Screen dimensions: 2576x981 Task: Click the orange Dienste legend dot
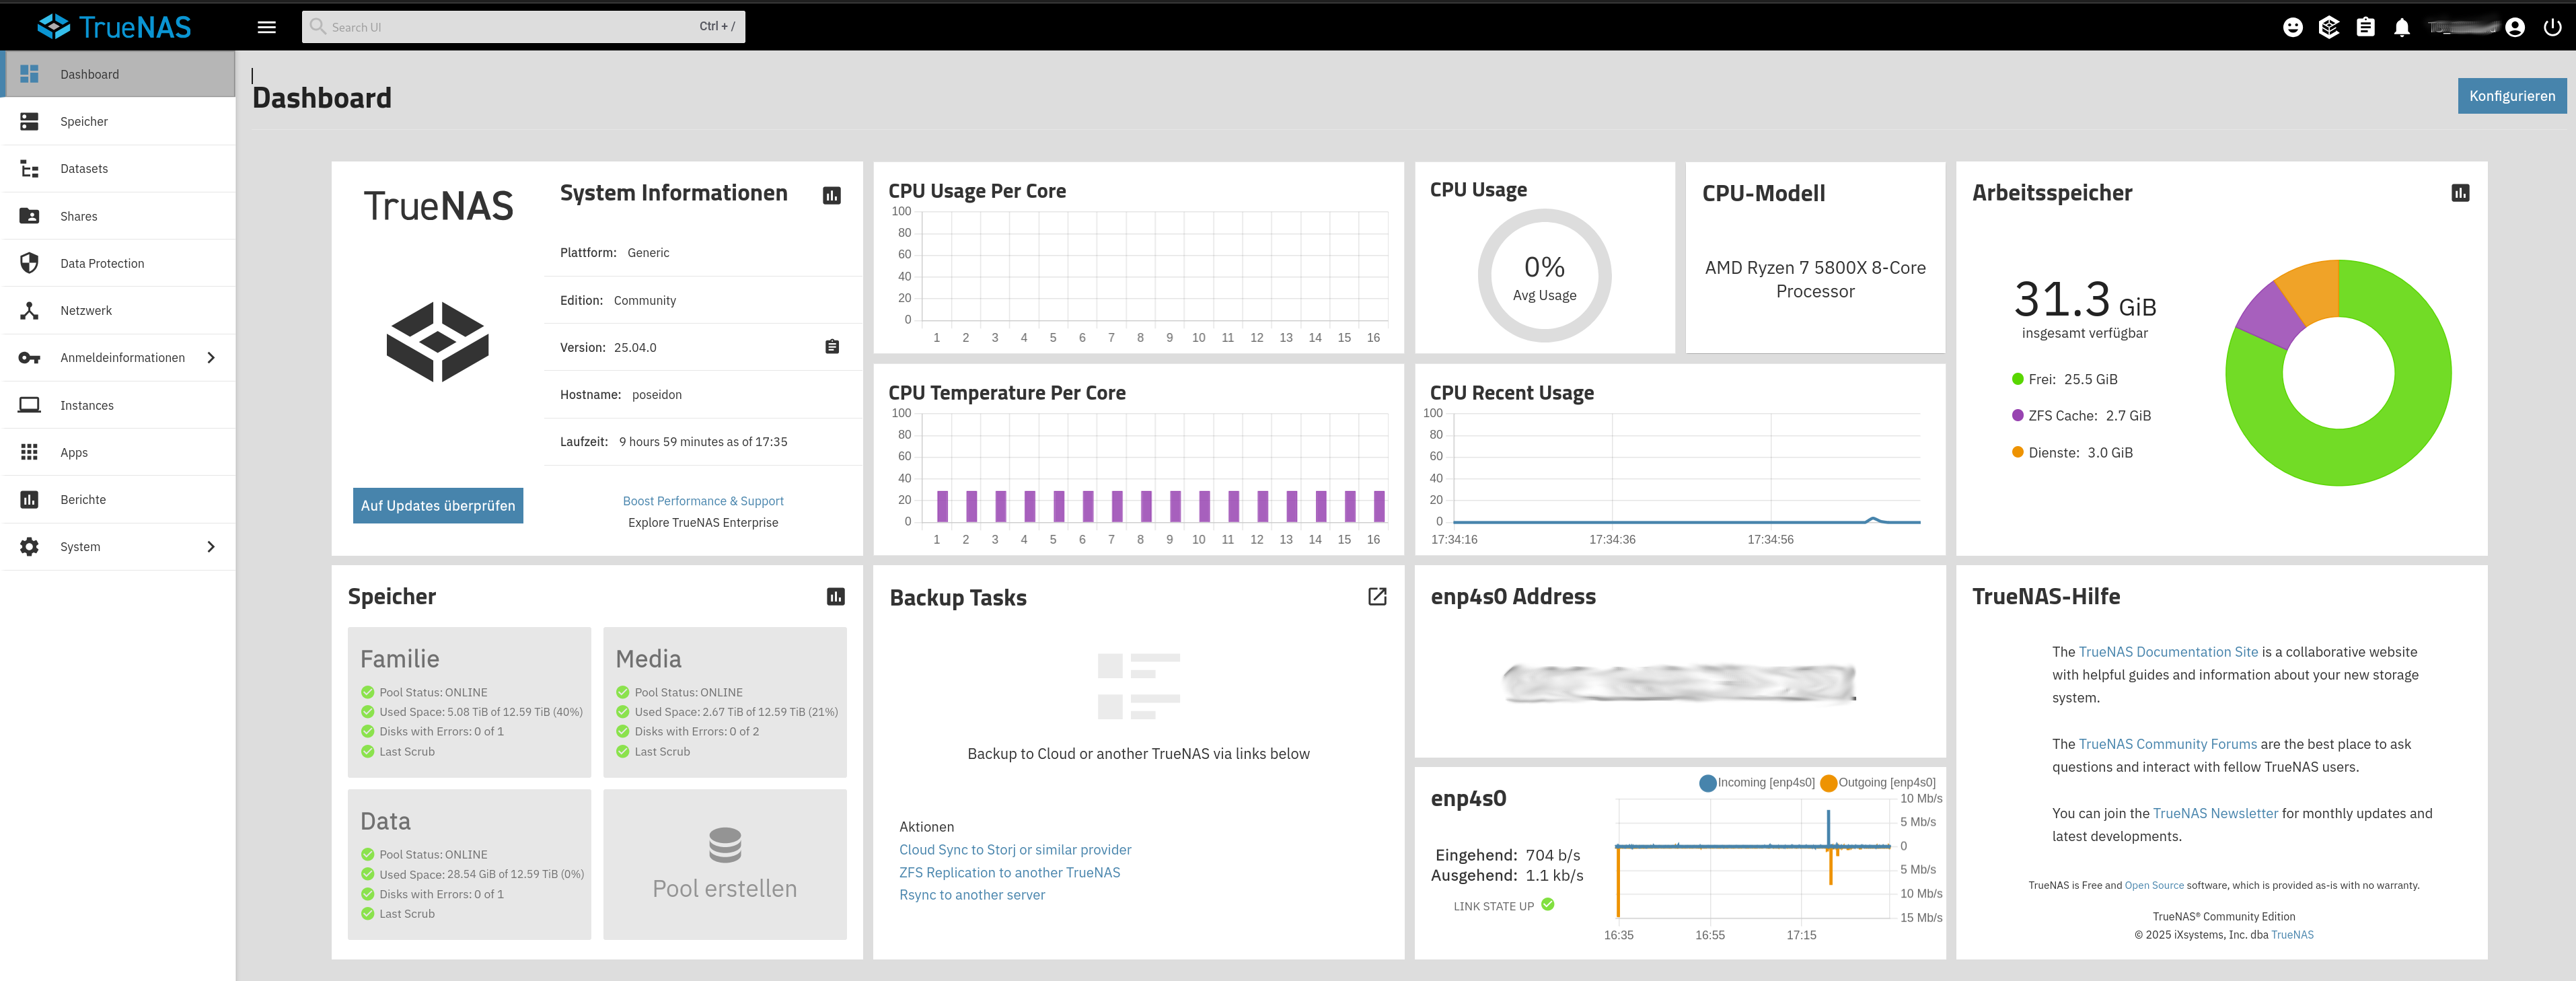click(x=2017, y=452)
